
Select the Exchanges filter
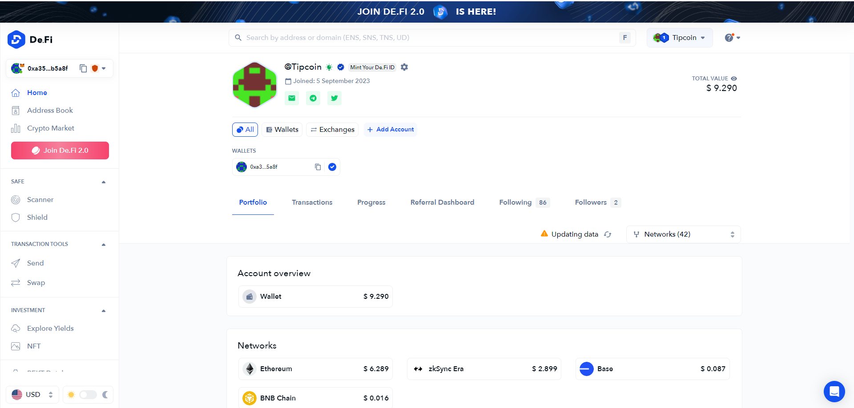point(332,130)
